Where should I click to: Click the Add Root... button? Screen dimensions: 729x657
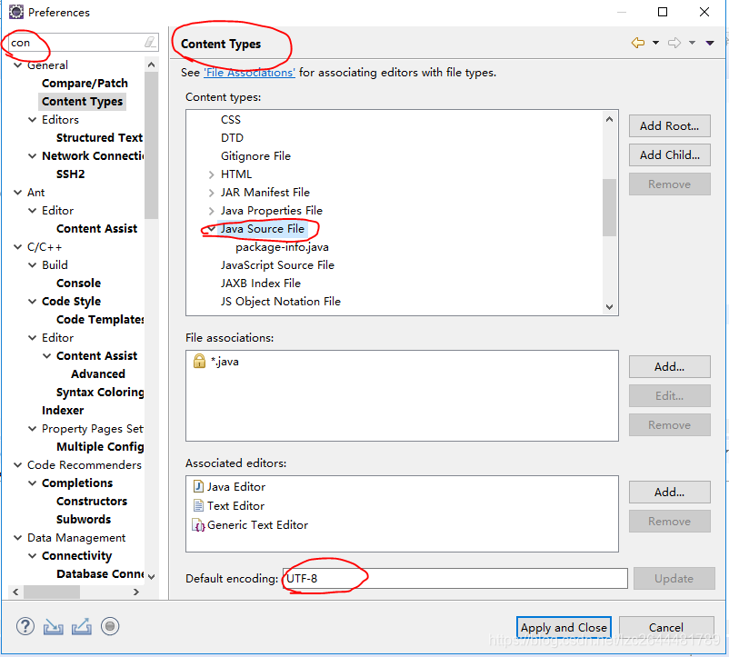[670, 126]
